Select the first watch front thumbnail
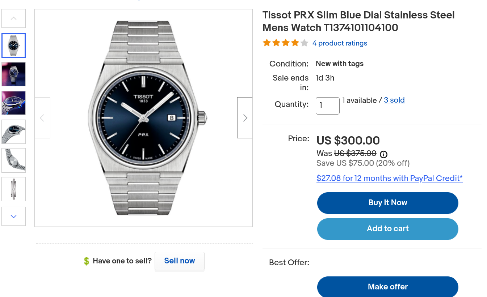The height and width of the screenshot is (297, 487). pos(14,46)
